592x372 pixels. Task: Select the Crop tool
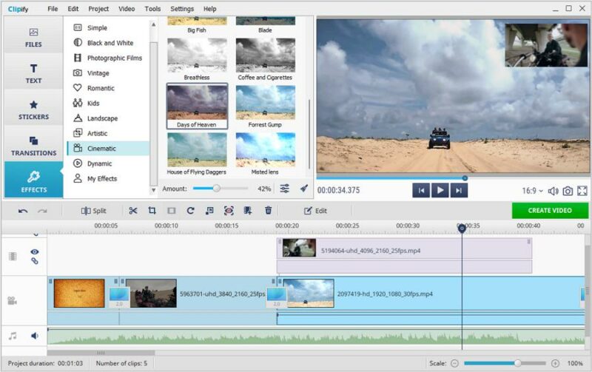[152, 211]
